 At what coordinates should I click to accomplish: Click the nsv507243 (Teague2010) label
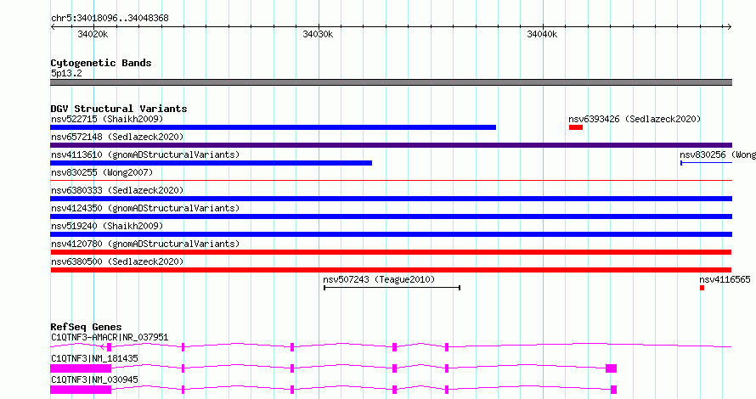click(379, 279)
